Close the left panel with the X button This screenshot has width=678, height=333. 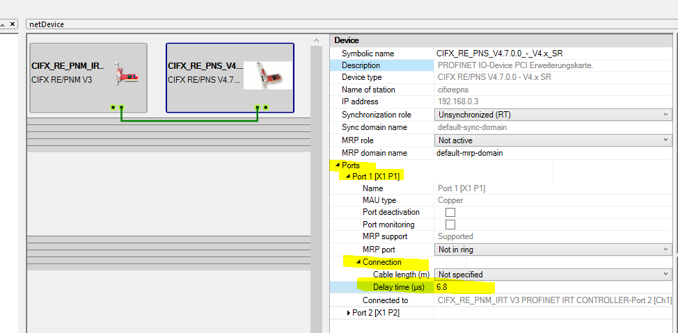point(13,24)
